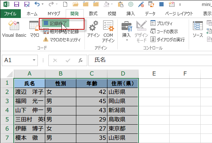This screenshot has width=212, height=143.
Task: Click the cell showing 東京都
Action: (x=123, y=129)
